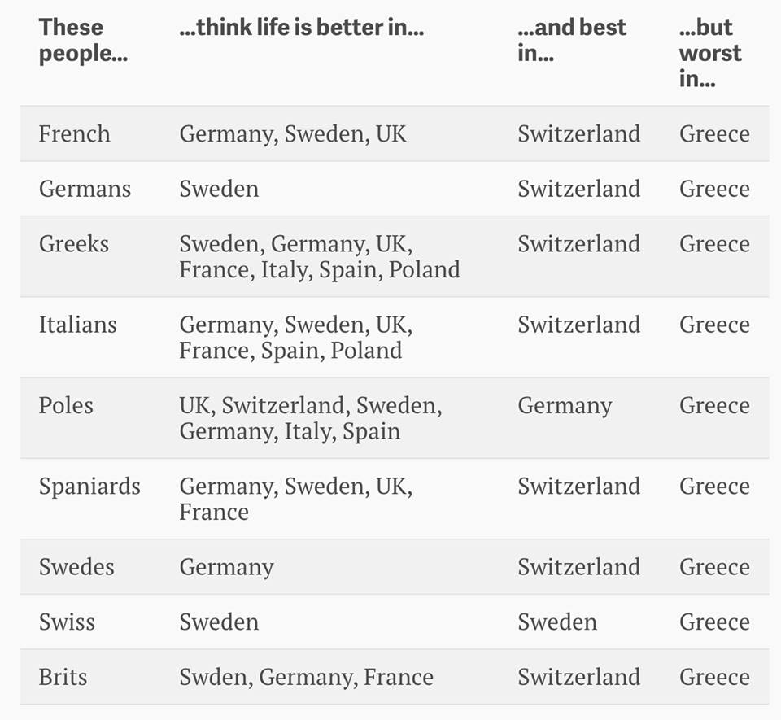The image size is (781, 720).
Task: Click the 'These people...' column header
Action: pos(83,40)
